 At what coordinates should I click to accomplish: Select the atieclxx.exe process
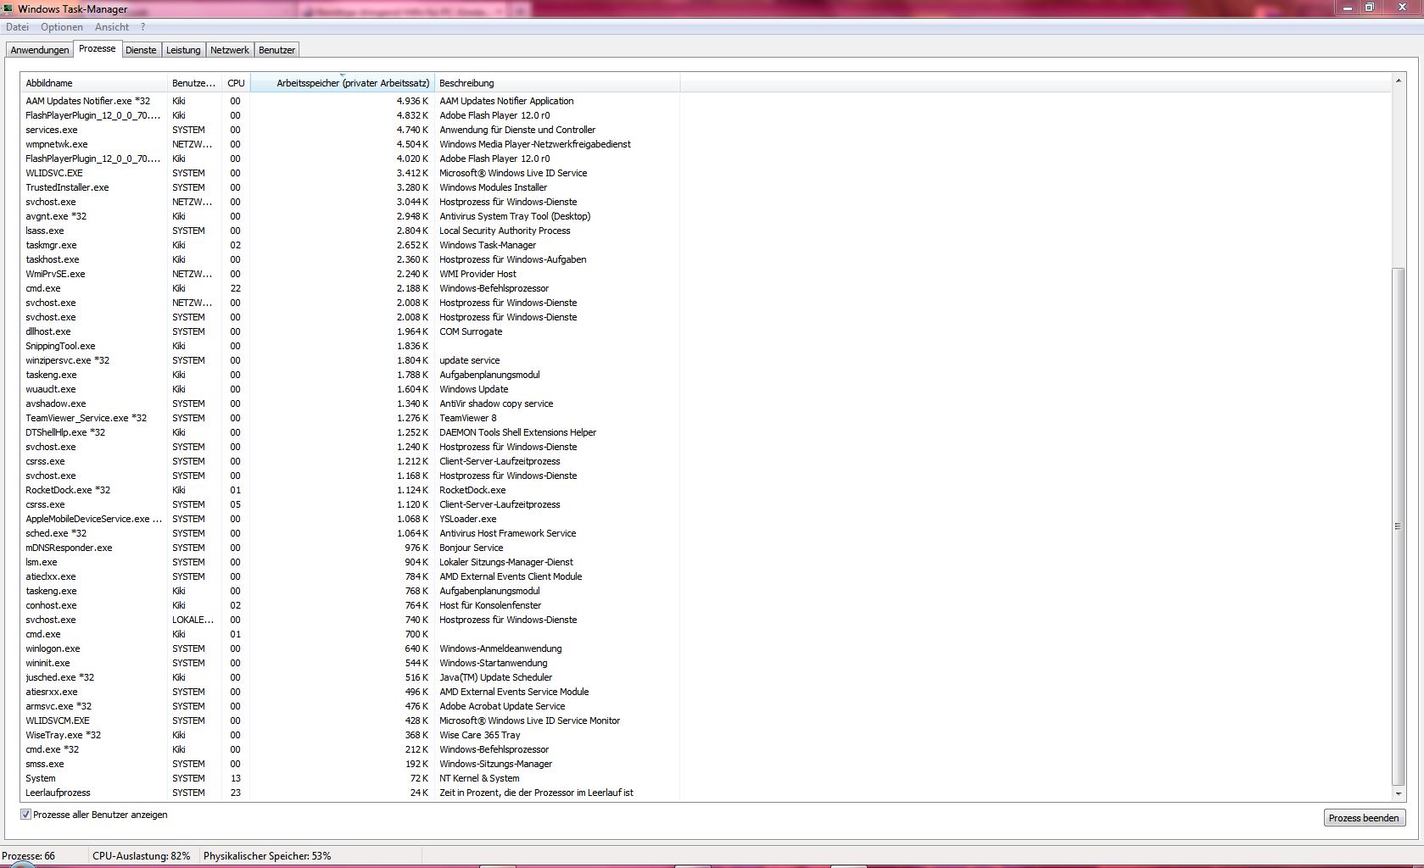pyautogui.click(x=349, y=576)
